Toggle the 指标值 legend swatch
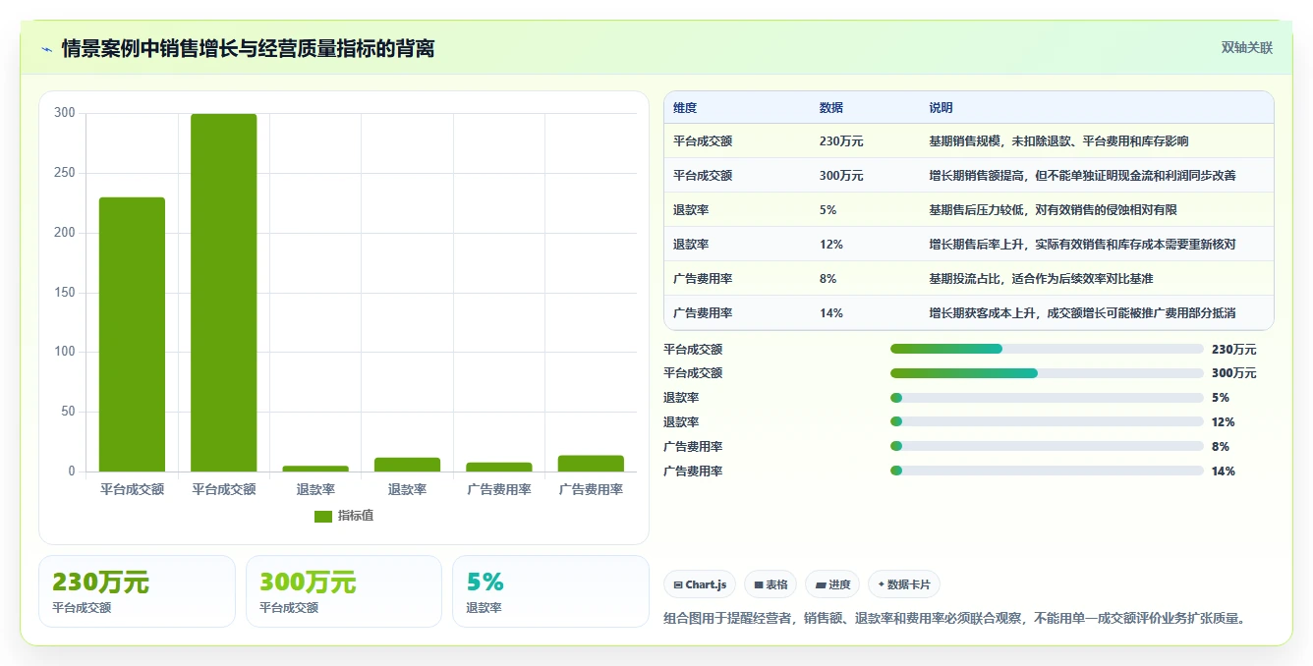The height and width of the screenshot is (666, 1313). pyautogui.click(x=323, y=516)
